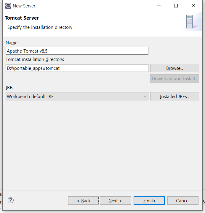Click the 'JRE:' label
Viewport: 205px width, 213px height.
(9, 88)
